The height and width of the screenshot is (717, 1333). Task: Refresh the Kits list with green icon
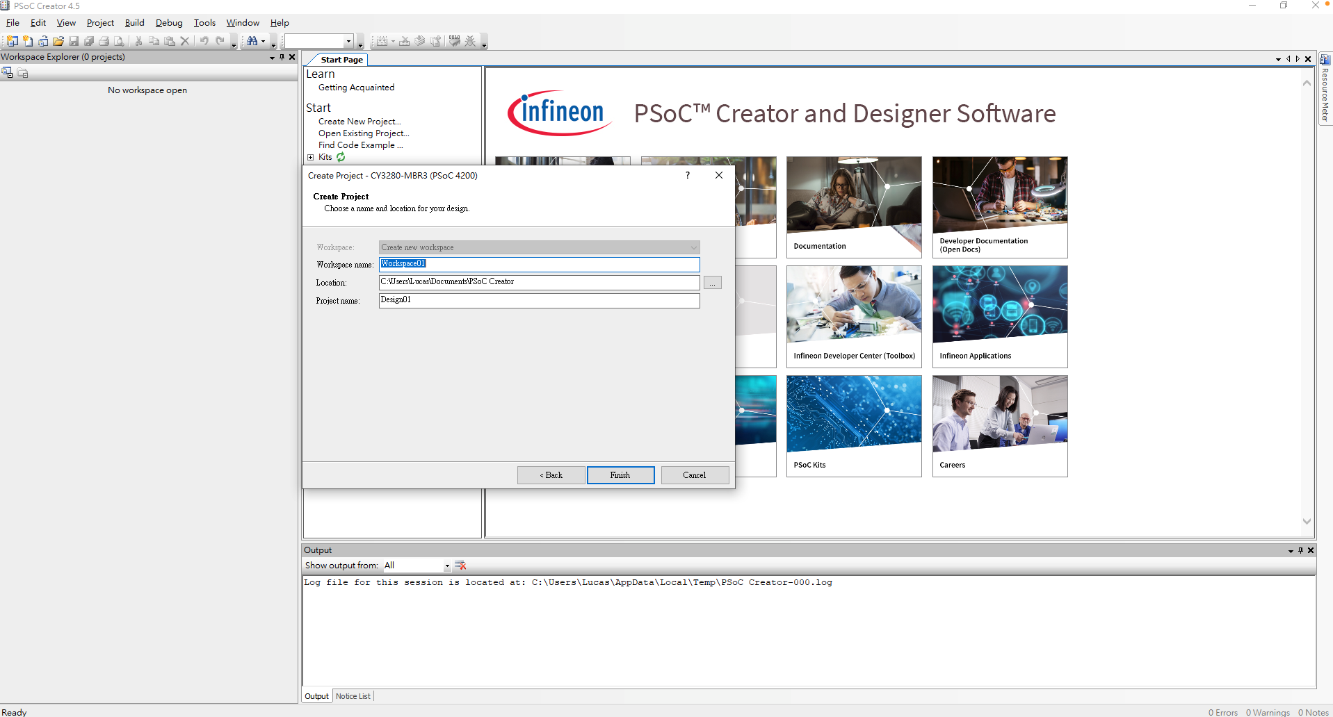(x=341, y=157)
